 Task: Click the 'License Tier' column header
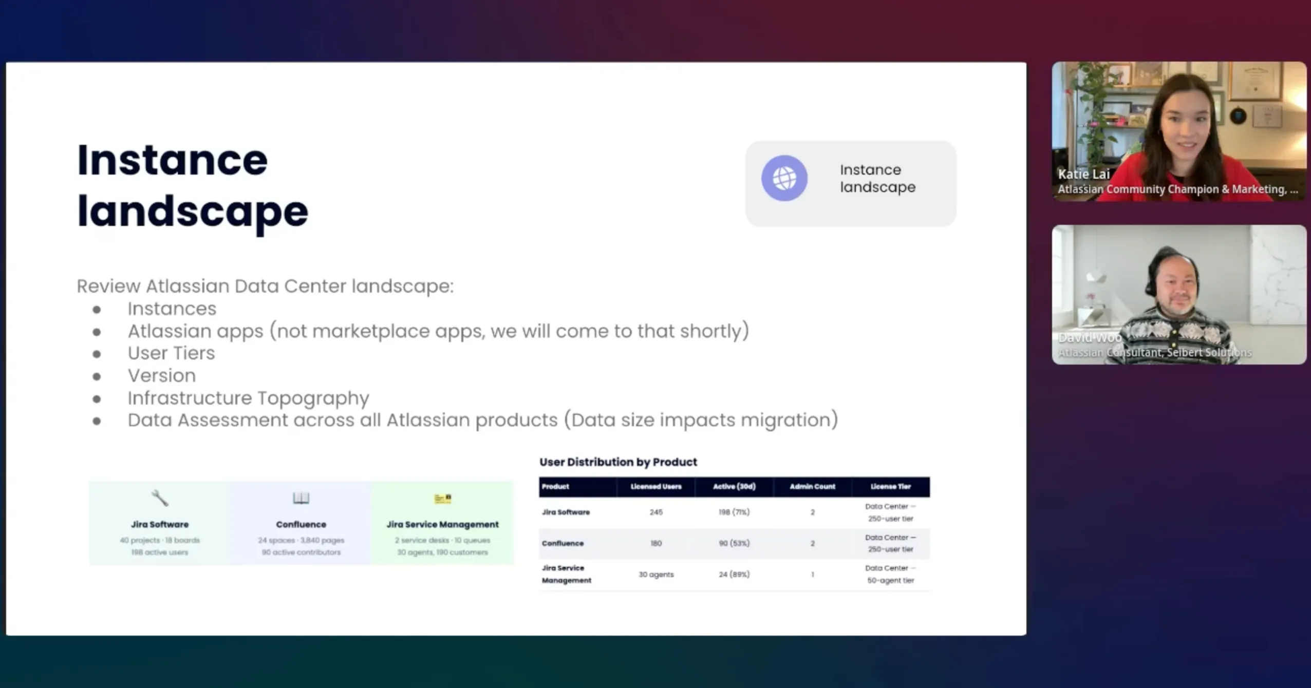tap(890, 486)
